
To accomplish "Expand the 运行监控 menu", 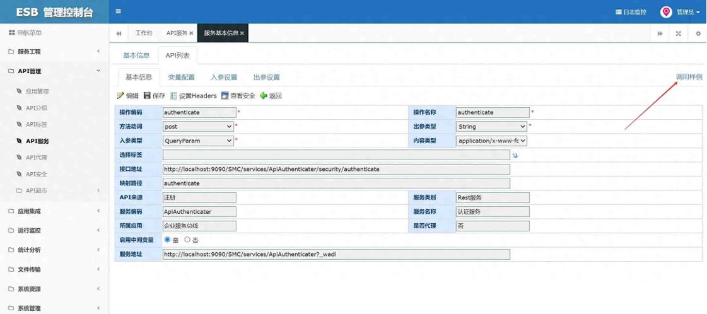I will tap(54, 230).
